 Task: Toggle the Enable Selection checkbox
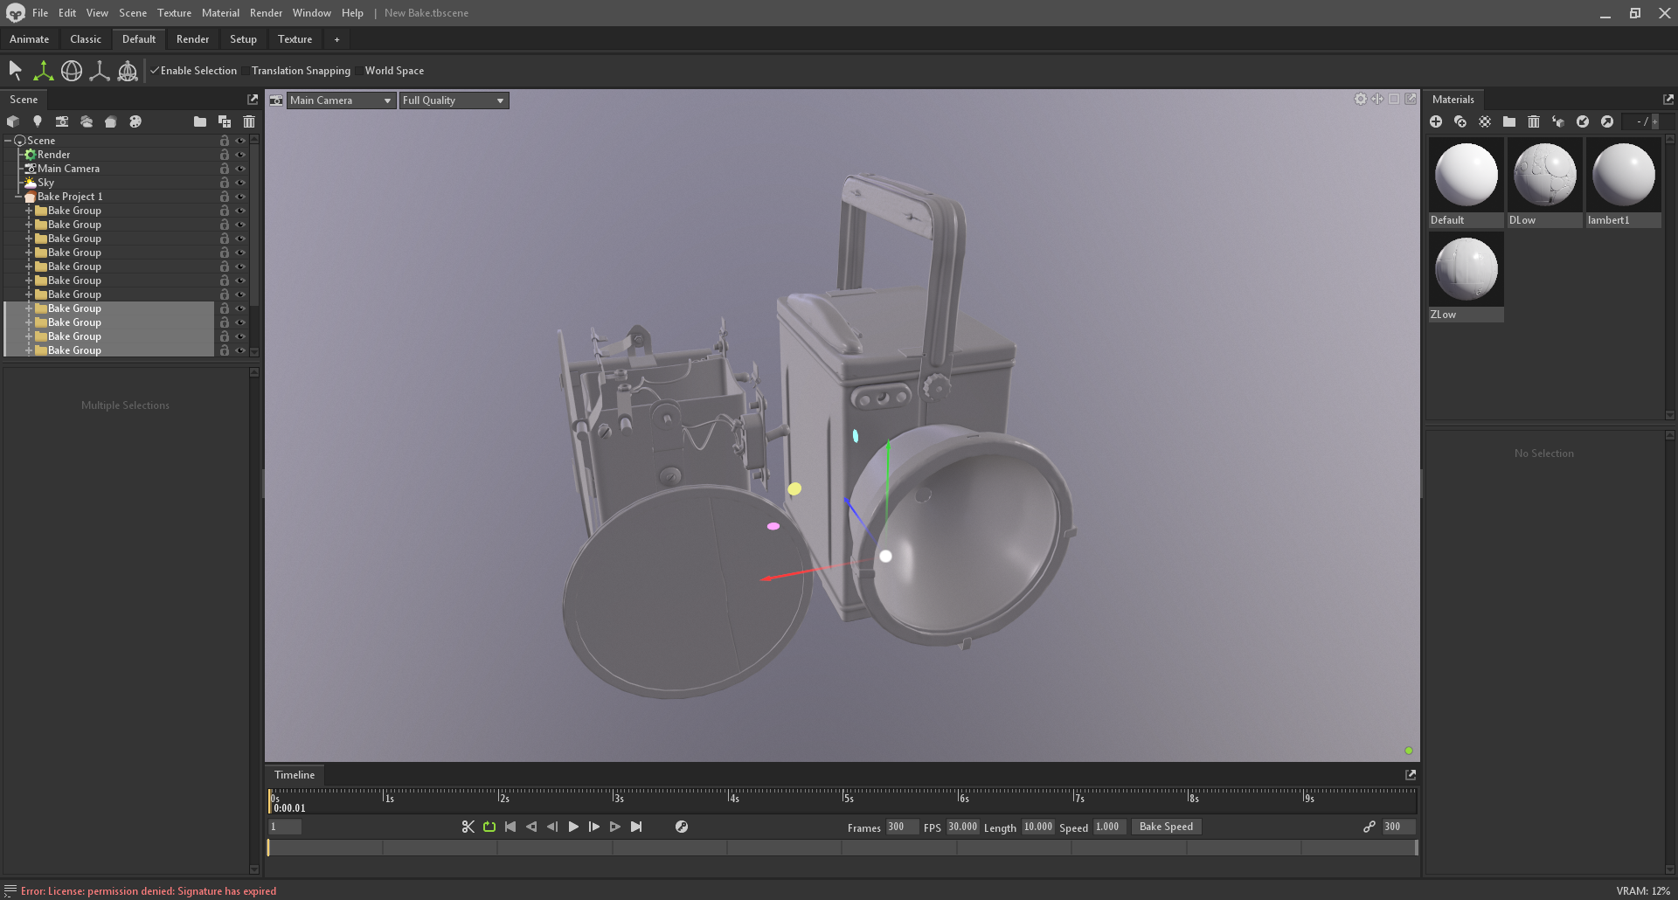click(155, 71)
